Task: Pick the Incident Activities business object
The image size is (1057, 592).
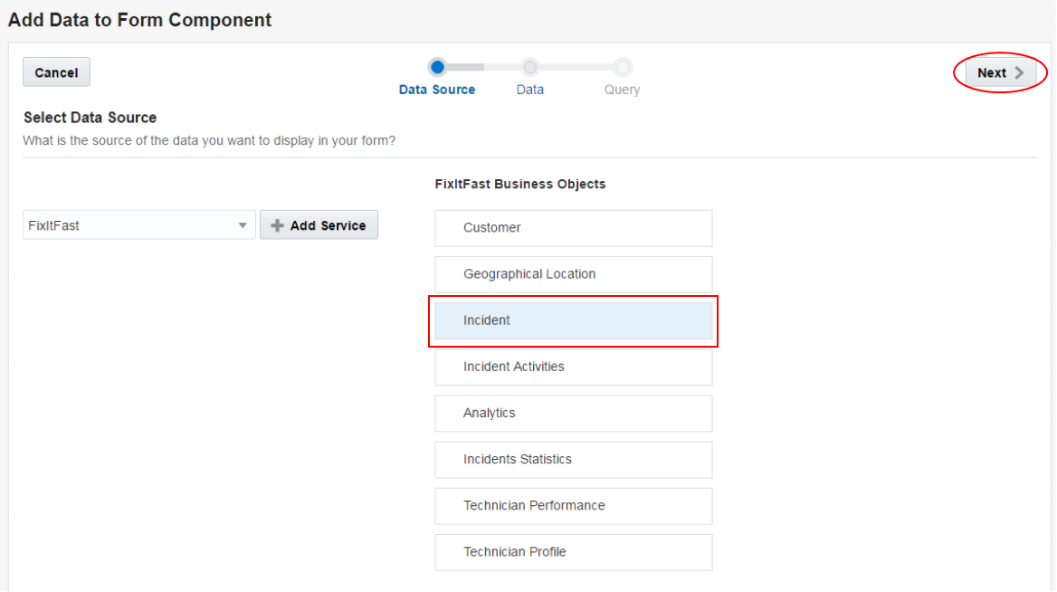Action: coord(573,367)
